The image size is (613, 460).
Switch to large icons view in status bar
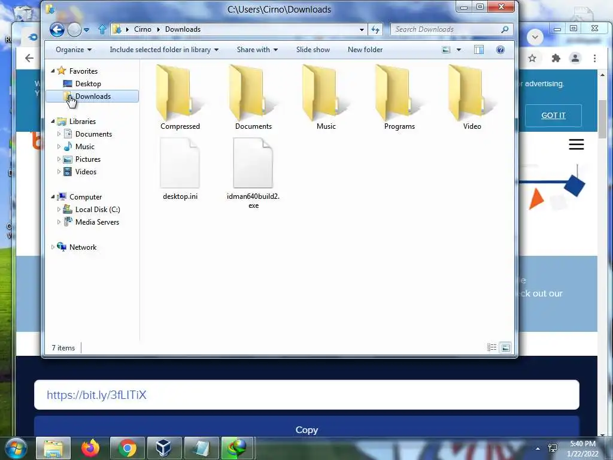pos(505,347)
